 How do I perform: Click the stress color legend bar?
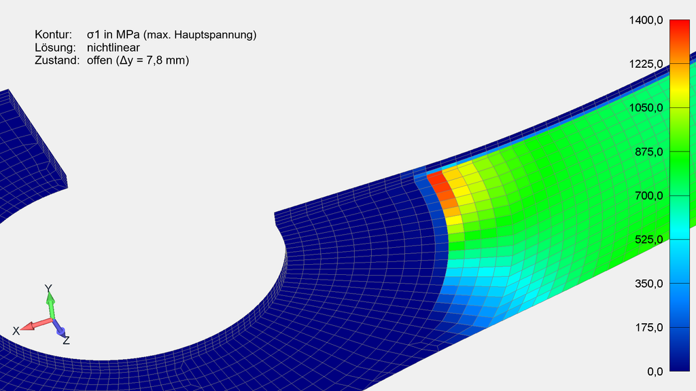point(679,195)
